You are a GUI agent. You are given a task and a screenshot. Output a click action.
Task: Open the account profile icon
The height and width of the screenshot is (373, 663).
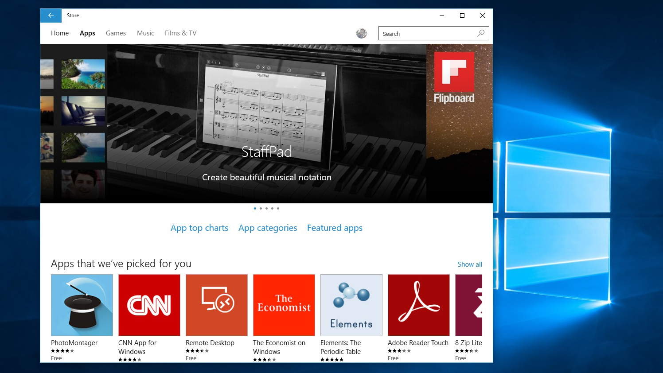coord(361,33)
